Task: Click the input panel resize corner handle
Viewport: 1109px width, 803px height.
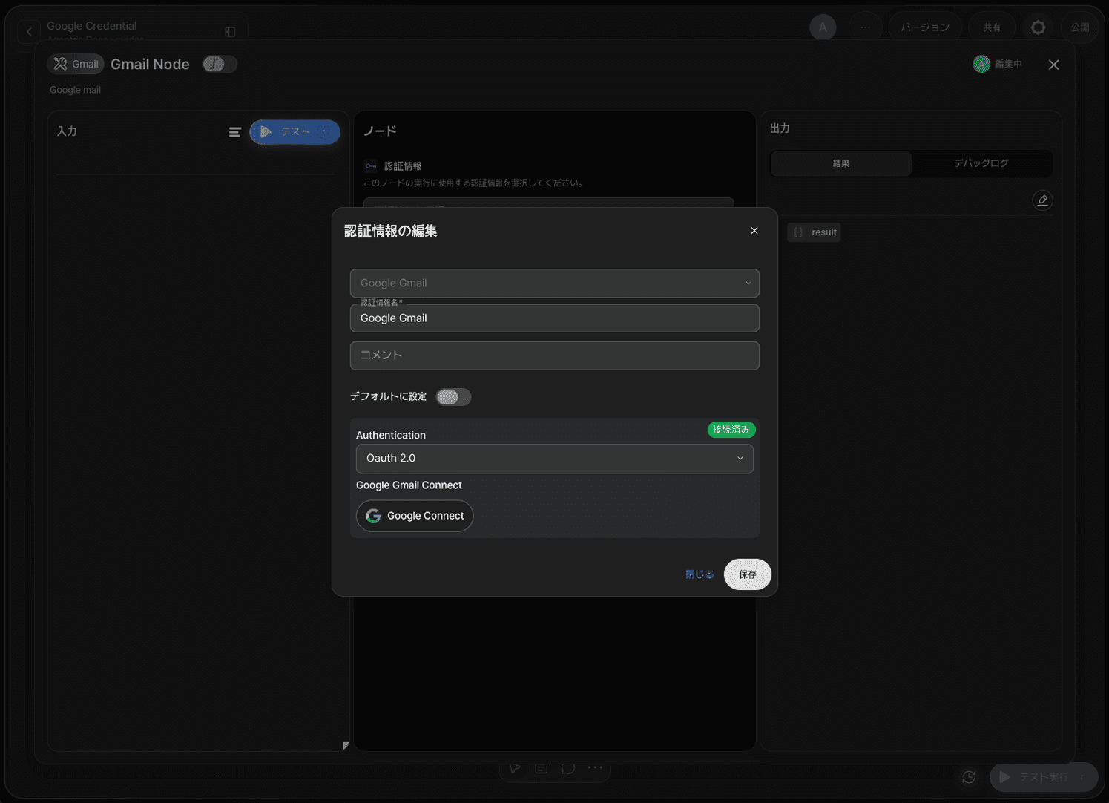Action: pyautogui.click(x=346, y=746)
